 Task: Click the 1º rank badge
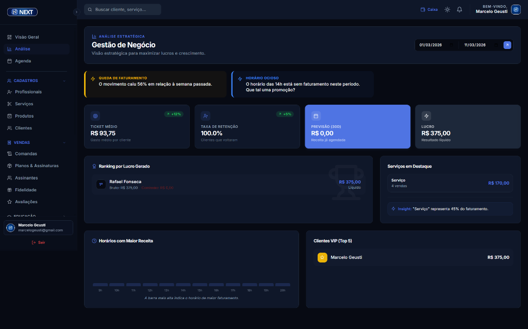pos(101,184)
